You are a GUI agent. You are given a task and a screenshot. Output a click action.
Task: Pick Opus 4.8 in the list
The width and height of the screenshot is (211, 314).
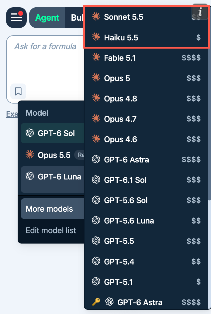click(x=146, y=98)
